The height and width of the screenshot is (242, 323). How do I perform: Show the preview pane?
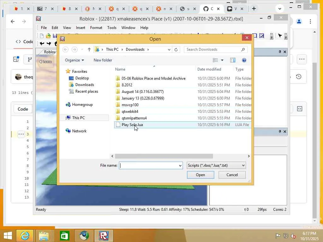click(x=233, y=60)
